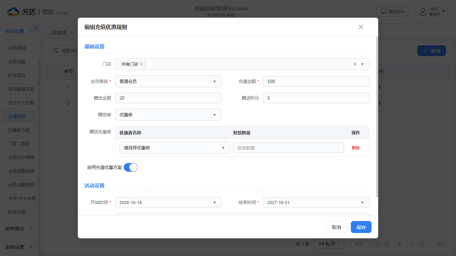Click the 取消 button
This screenshot has width=456, height=256.
point(336,227)
